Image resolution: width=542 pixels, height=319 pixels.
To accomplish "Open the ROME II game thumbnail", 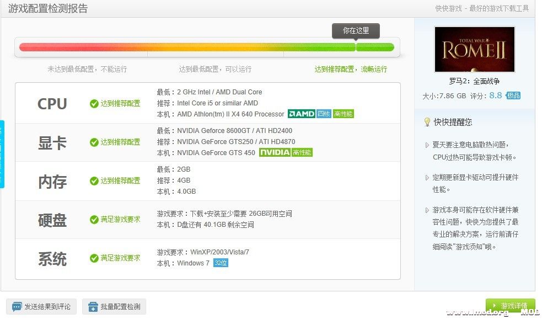I will 474,49.
